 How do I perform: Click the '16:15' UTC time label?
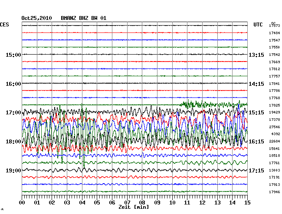point(256,142)
